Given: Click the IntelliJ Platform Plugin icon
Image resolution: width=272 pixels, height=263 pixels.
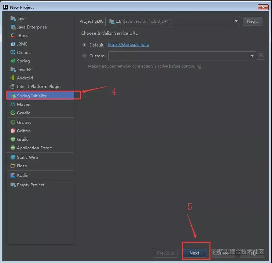Looking at the screenshot, I should pos(13,86).
